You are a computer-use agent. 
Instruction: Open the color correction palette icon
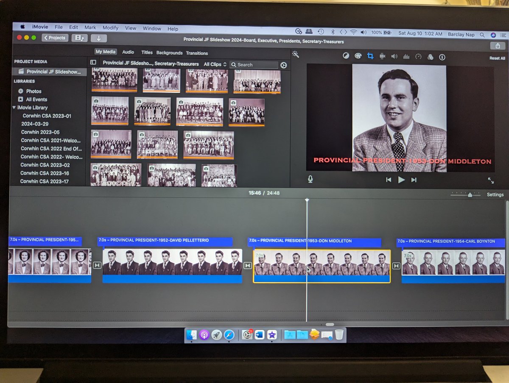tap(358, 56)
